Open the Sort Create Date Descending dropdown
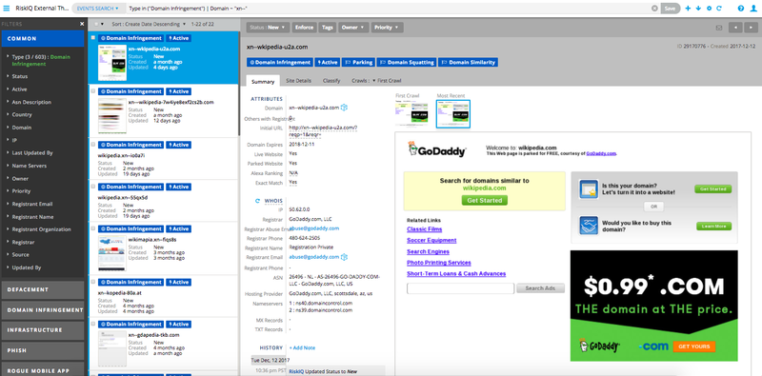Image resolution: width=762 pixels, height=376 pixels. pyautogui.click(x=149, y=24)
